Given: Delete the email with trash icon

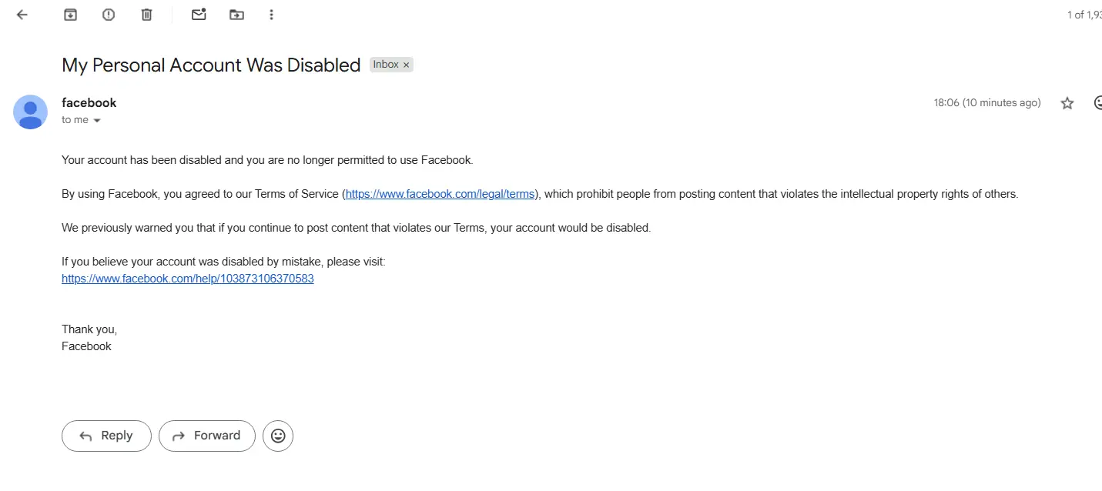Looking at the screenshot, I should [x=146, y=15].
